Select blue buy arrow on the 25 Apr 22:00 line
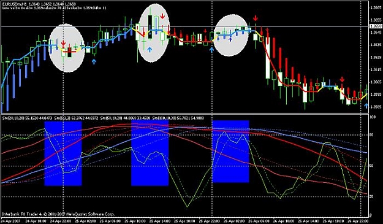This screenshot has width=383, height=224. tap(211, 50)
